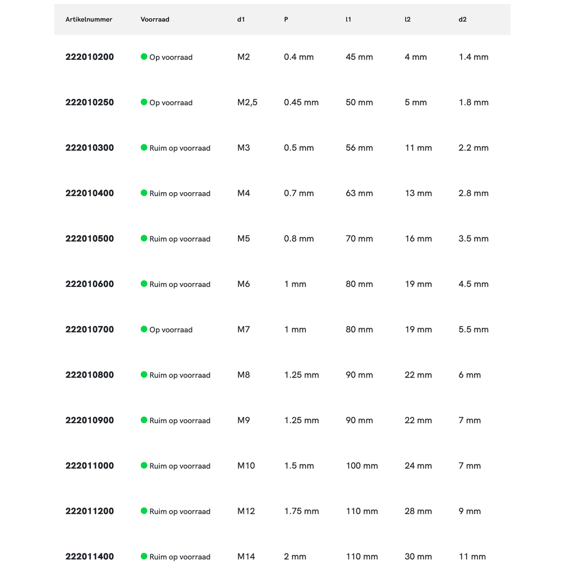Click green stock indicator for article 222010300
This screenshot has height=565, width=565.
tap(144, 147)
